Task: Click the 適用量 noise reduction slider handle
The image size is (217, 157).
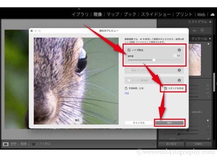Action: coord(154,60)
